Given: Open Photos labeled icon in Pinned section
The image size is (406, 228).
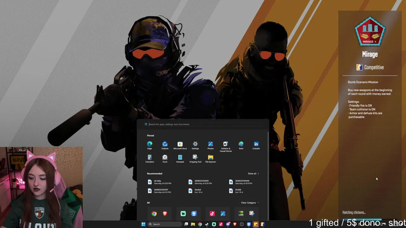Looking at the screenshot, I should point(211,145).
